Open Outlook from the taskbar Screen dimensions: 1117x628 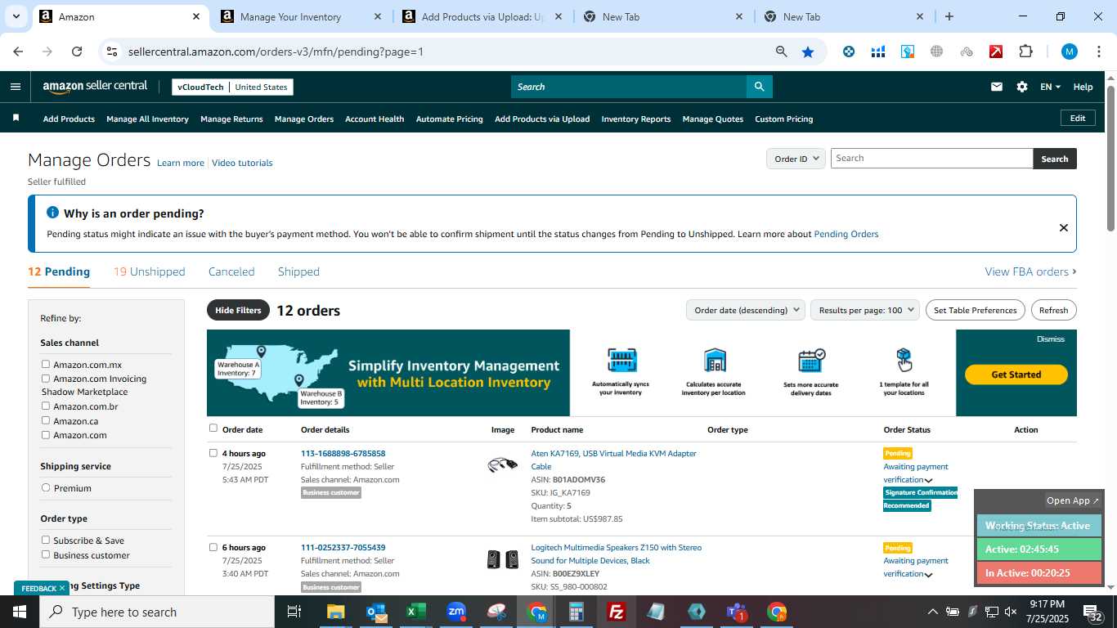pos(376,612)
